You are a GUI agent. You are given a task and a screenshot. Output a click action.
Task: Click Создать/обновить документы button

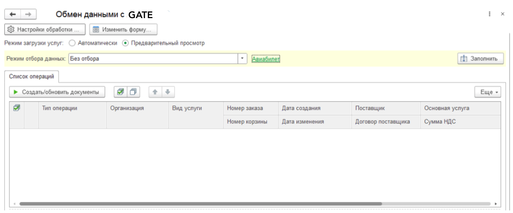[x=57, y=92]
